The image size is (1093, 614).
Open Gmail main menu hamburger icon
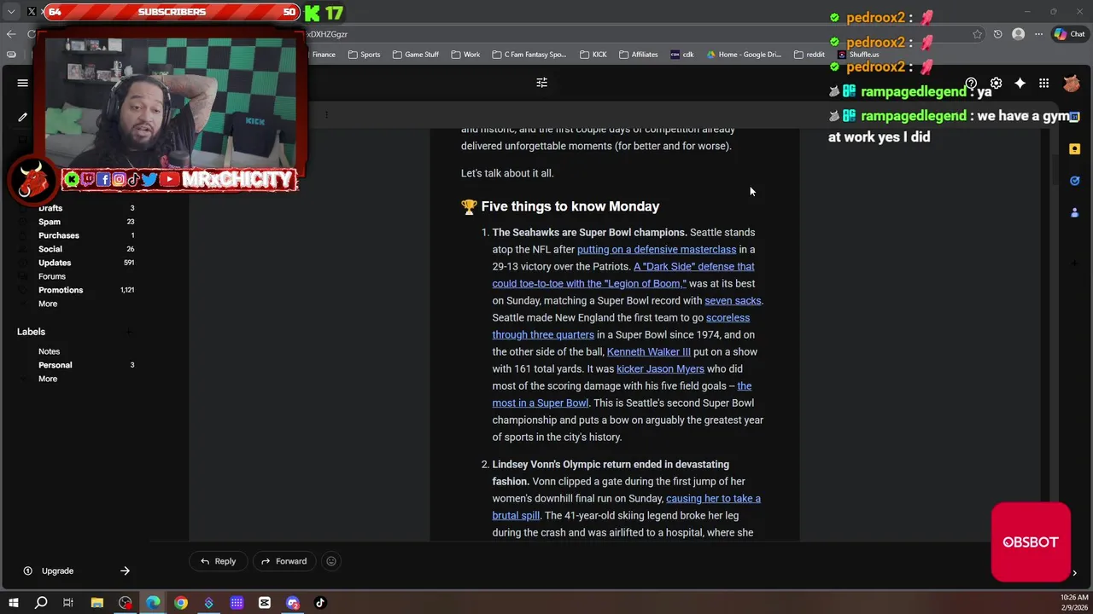coord(23,83)
